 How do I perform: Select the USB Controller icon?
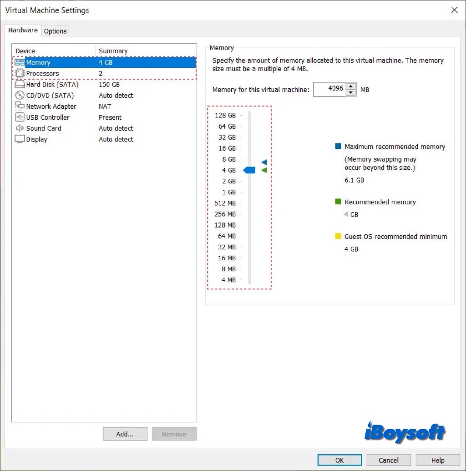click(20, 117)
